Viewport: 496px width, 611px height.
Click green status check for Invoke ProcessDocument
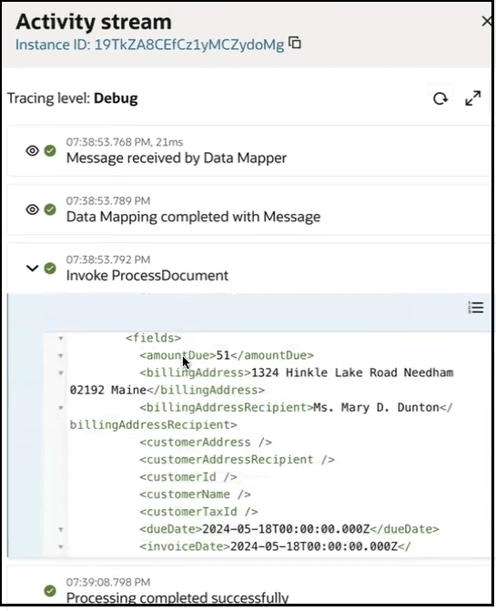tap(50, 268)
